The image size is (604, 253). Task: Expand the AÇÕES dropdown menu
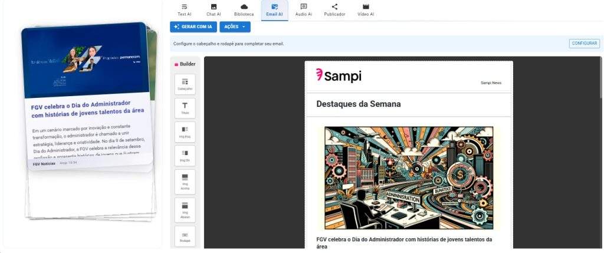tap(235, 27)
